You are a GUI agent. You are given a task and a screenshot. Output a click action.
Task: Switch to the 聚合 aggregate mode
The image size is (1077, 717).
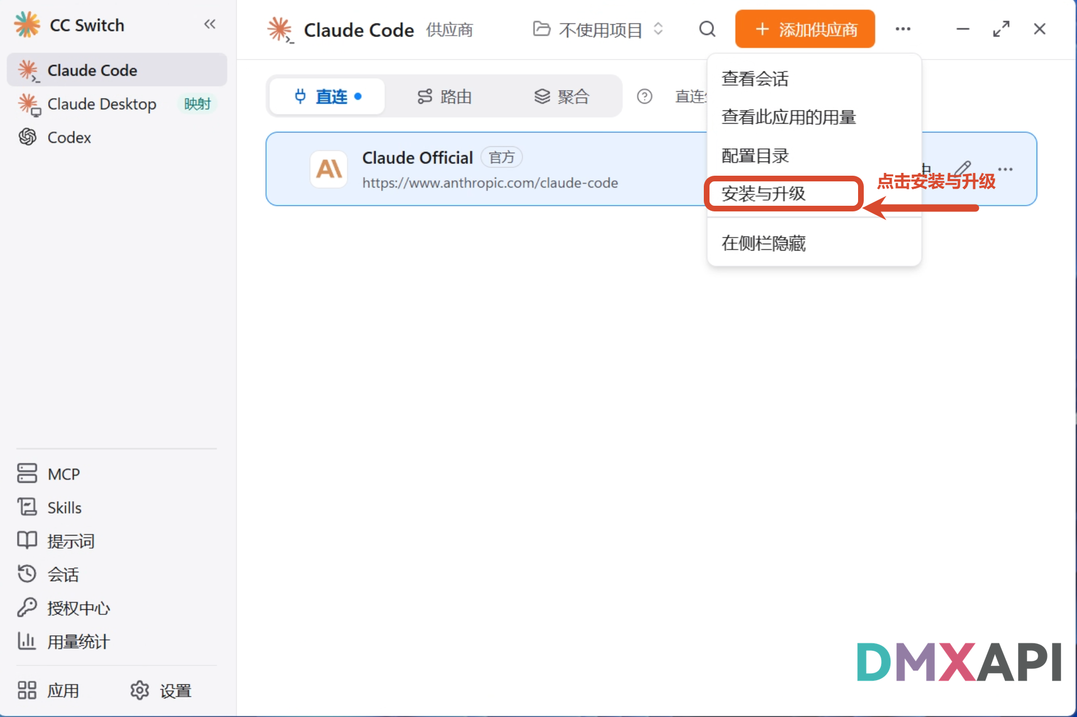tap(561, 96)
